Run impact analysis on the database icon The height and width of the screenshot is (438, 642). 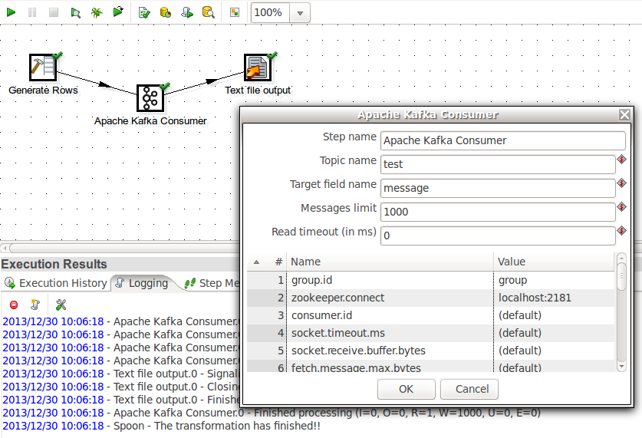[166, 12]
